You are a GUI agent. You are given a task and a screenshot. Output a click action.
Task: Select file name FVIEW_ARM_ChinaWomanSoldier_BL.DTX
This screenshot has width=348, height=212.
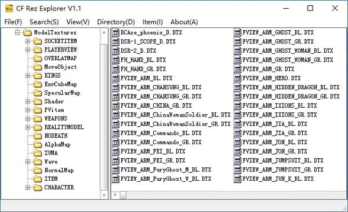point(175,115)
